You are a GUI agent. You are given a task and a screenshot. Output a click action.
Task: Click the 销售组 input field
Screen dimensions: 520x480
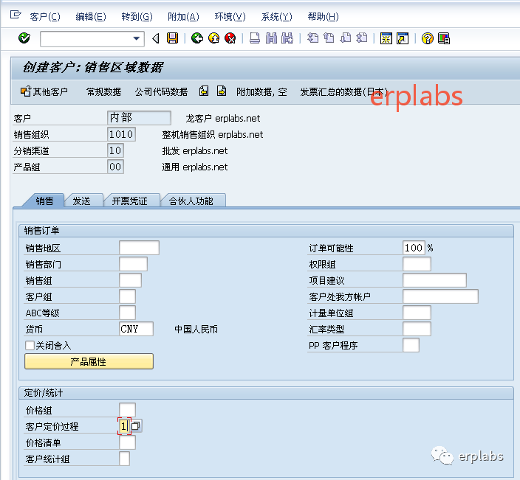click(x=130, y=280)
